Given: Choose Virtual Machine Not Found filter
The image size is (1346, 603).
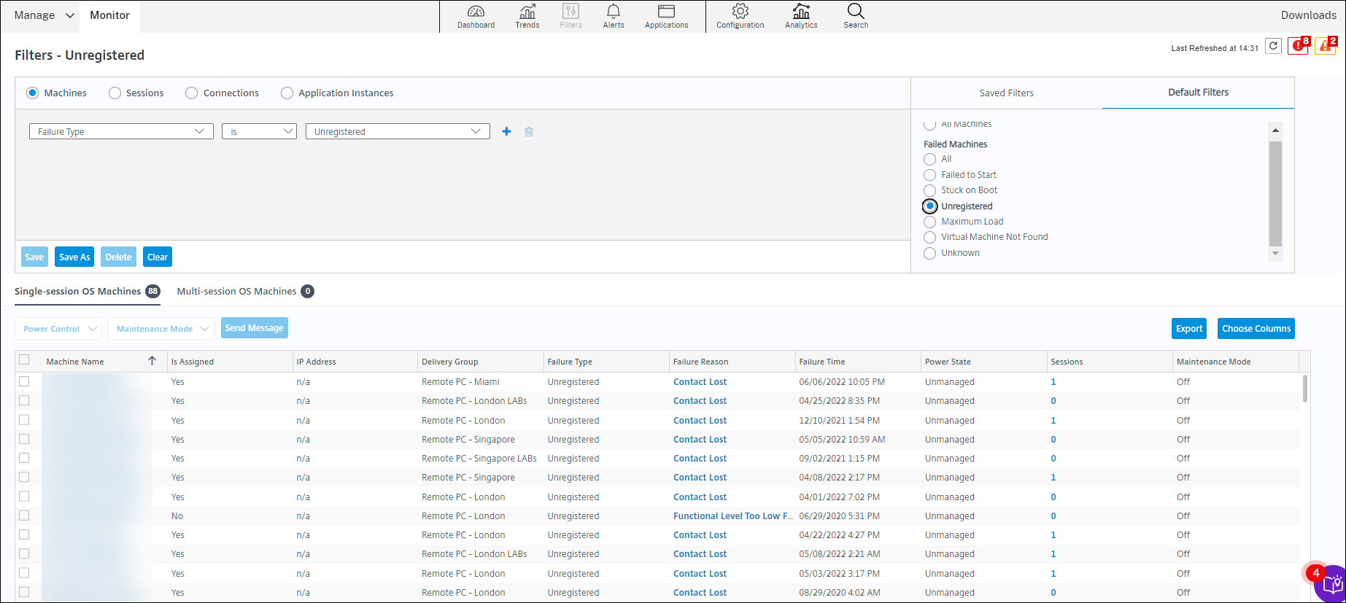Looking at the screenshot, I should click(929, 237).
